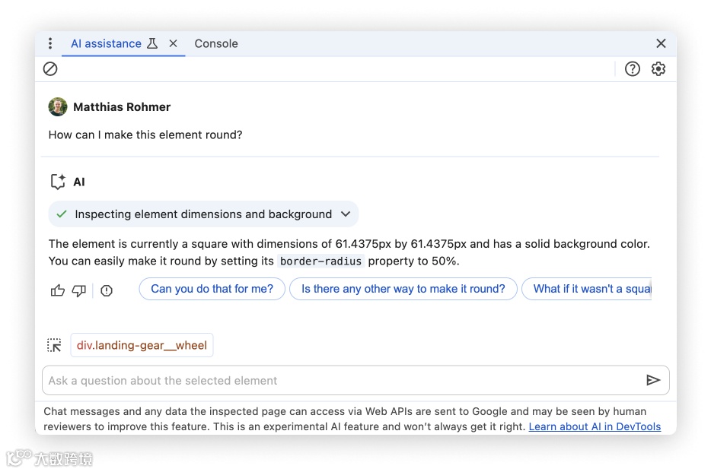This screenshot has height=472, width=711.
Task: Switch to the Console tab
Action: (216, 43)
